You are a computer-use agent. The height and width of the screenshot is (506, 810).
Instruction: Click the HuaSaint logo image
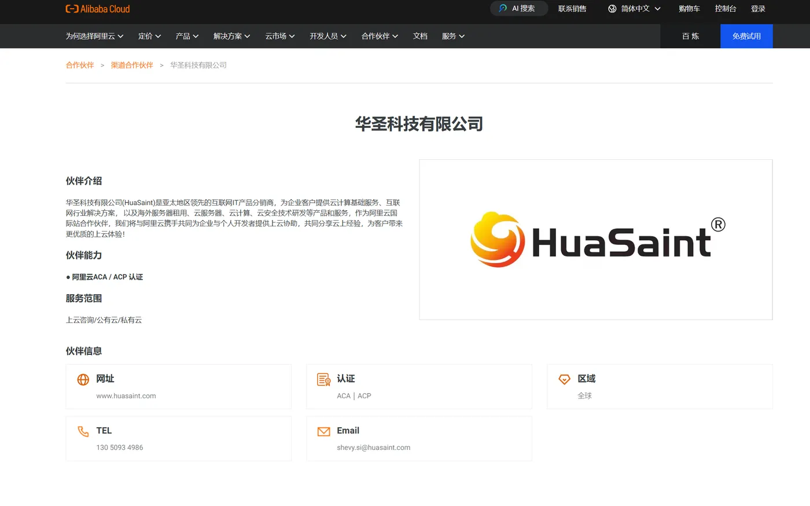596,240
